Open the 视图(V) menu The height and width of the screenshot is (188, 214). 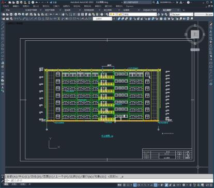coord(26,6)
